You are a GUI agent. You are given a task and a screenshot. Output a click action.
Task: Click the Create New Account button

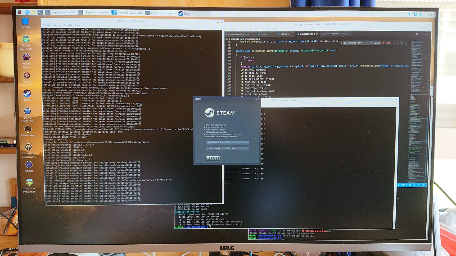[x=227, y=143]
